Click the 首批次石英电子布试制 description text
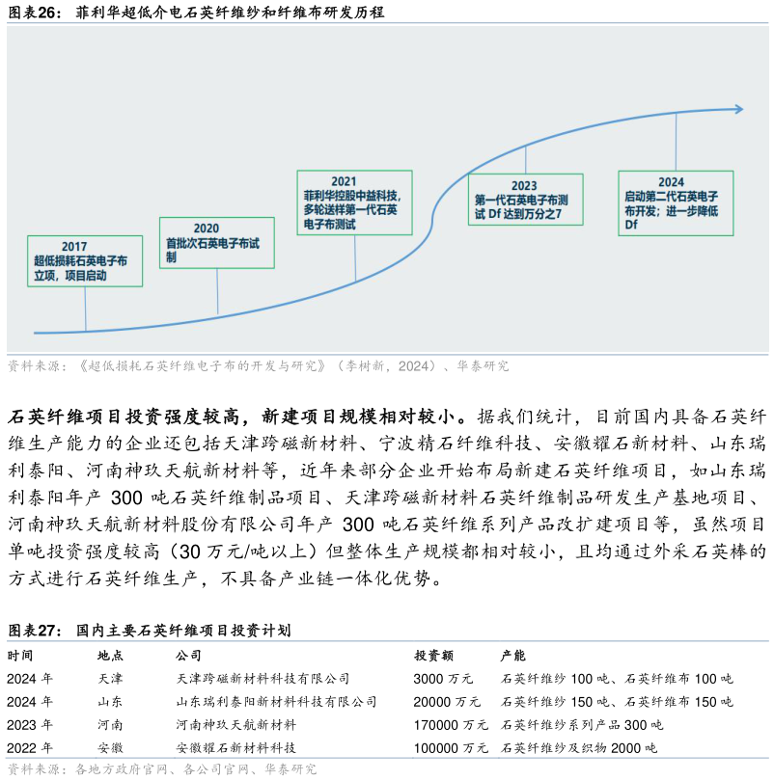Viewport: 774px width, 781px height. [212, 251]
